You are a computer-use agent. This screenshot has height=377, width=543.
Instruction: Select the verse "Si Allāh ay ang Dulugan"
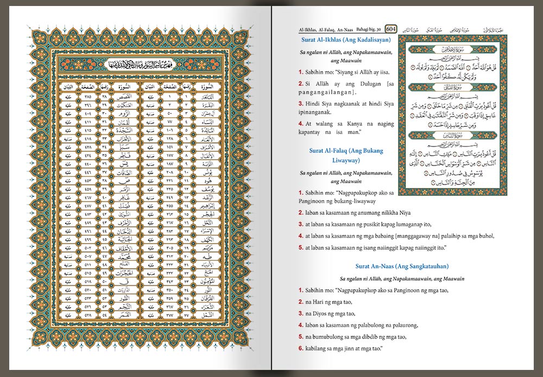[x=346, y=88]
